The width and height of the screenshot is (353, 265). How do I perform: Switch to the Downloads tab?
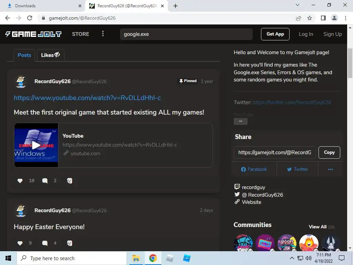[43, 6]
